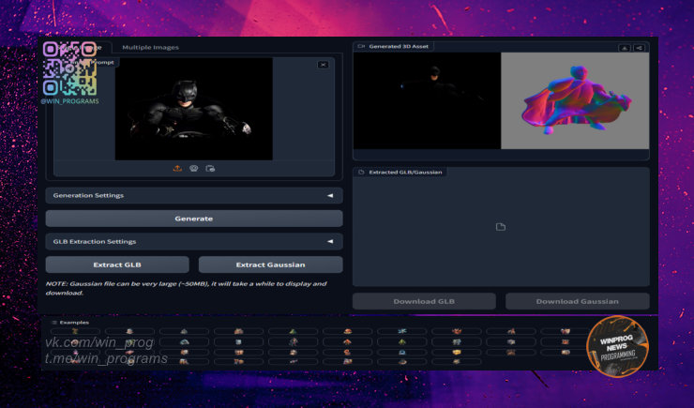
Task: Click the colorful normal-map model render
Action: 575,101
